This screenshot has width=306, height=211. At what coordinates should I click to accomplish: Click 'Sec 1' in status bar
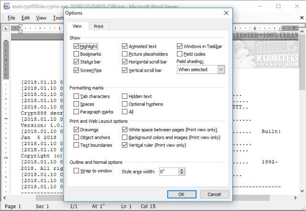coord(43,206)
